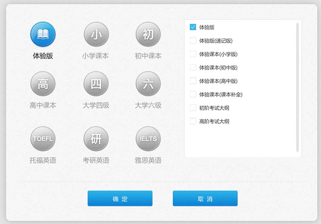Check the 初阶考试大纲 box
This screenshot has width=321, height=224.
tap(193, 108)
